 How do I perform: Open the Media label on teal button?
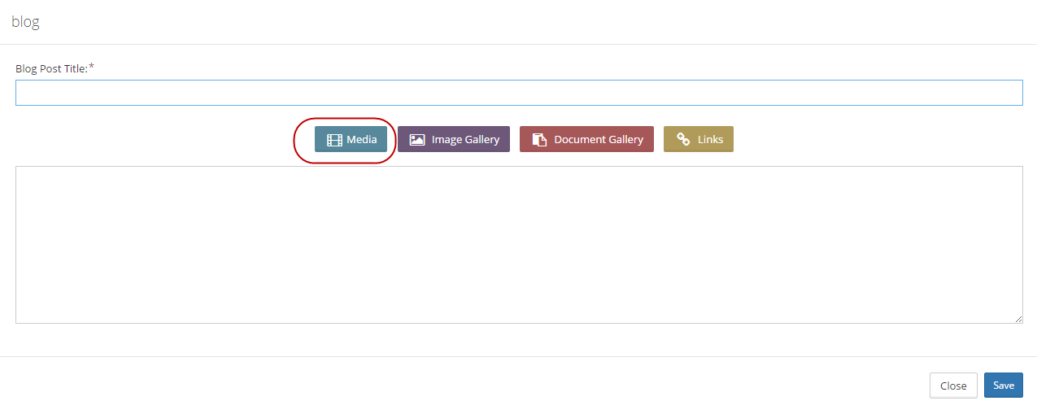pyautogui.click(x=362, y=139)
